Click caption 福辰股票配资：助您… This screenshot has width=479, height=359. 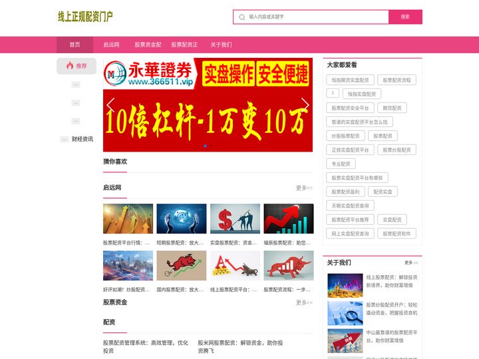click(x=287, y=243)
